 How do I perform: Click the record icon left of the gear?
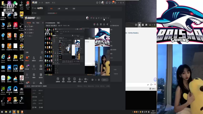click(x=92, y=80)
